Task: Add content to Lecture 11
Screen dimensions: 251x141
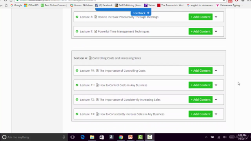Action: pos(200,85)
